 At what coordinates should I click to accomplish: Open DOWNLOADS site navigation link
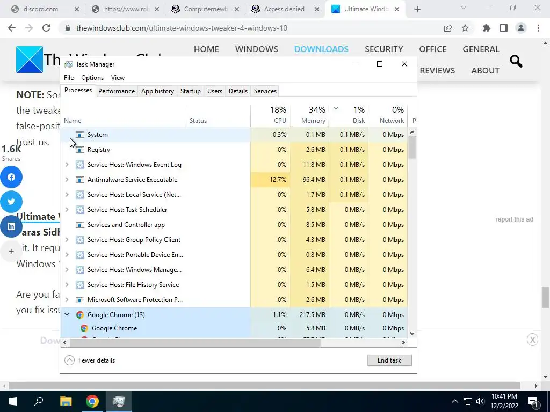(321, 49)
